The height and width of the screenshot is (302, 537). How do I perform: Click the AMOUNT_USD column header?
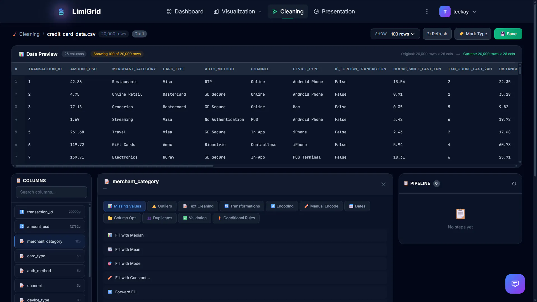83,69
